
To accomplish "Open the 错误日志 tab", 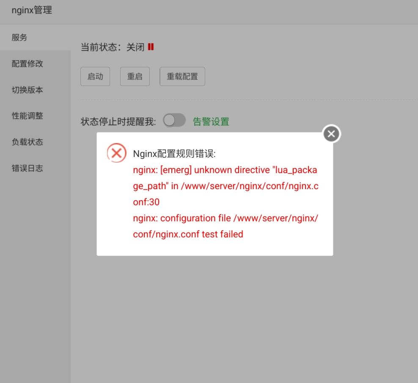I will tap(35, 168).
